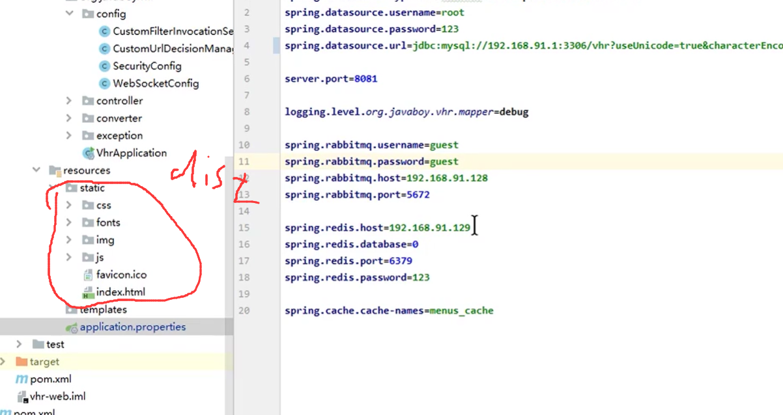This screenshot has height=415, width=783.
Task: Click exception package folder icon
Action: point(88,135)
